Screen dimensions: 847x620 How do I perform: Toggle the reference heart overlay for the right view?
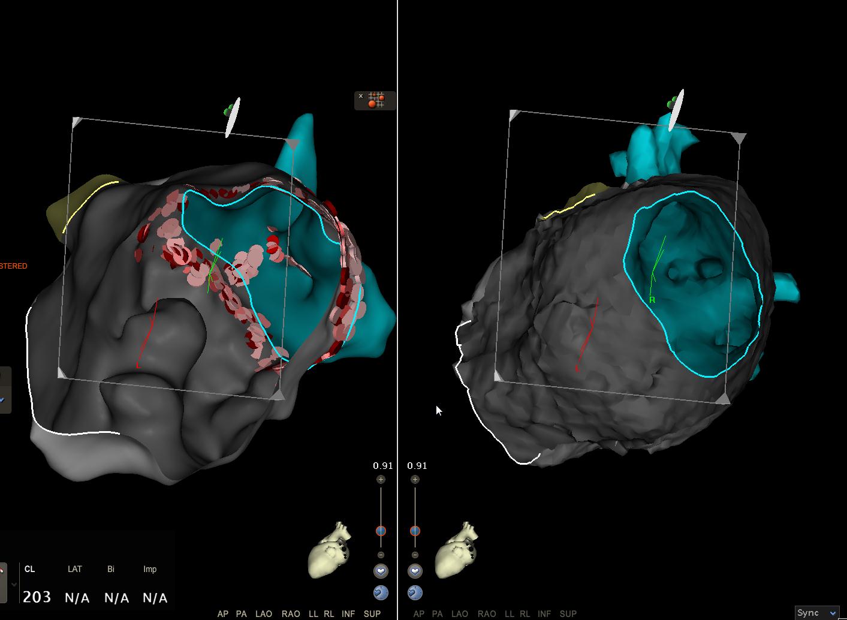415,571
